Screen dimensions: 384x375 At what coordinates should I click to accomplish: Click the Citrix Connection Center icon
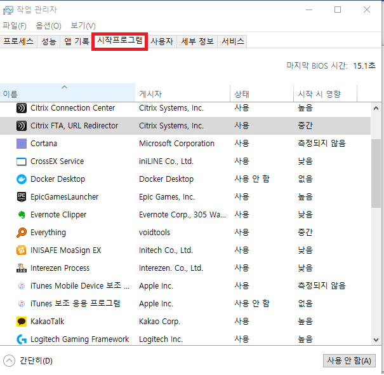[22, 108]
